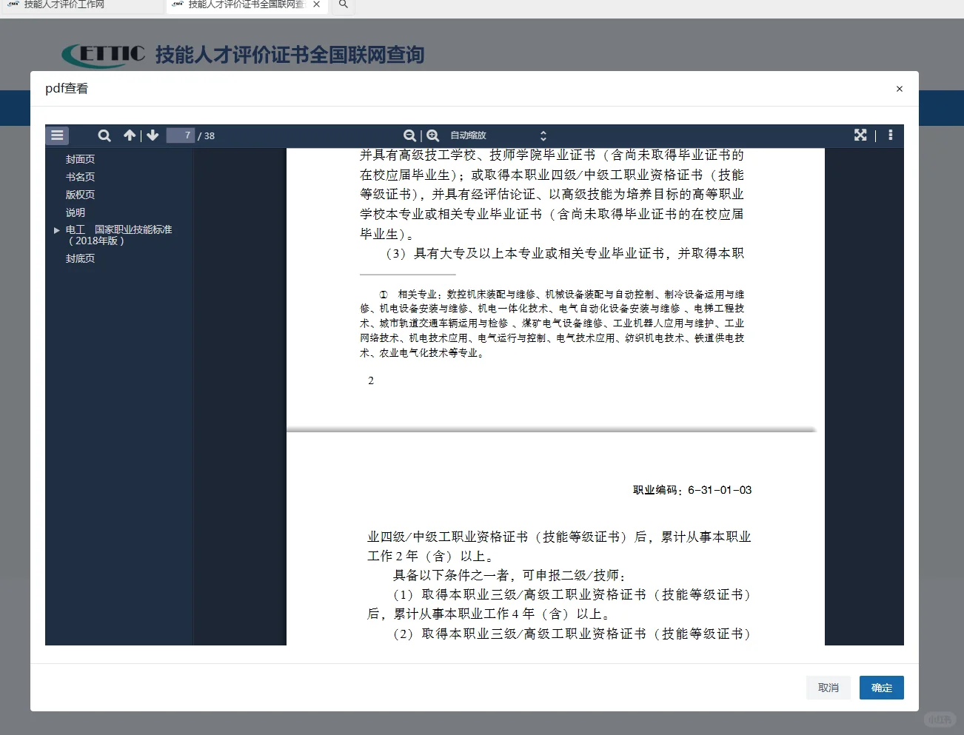Go to the next page with the down arrow

click(x=153, y=135)
